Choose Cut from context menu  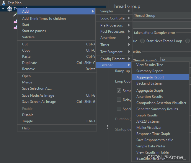[x=56, y=44]
